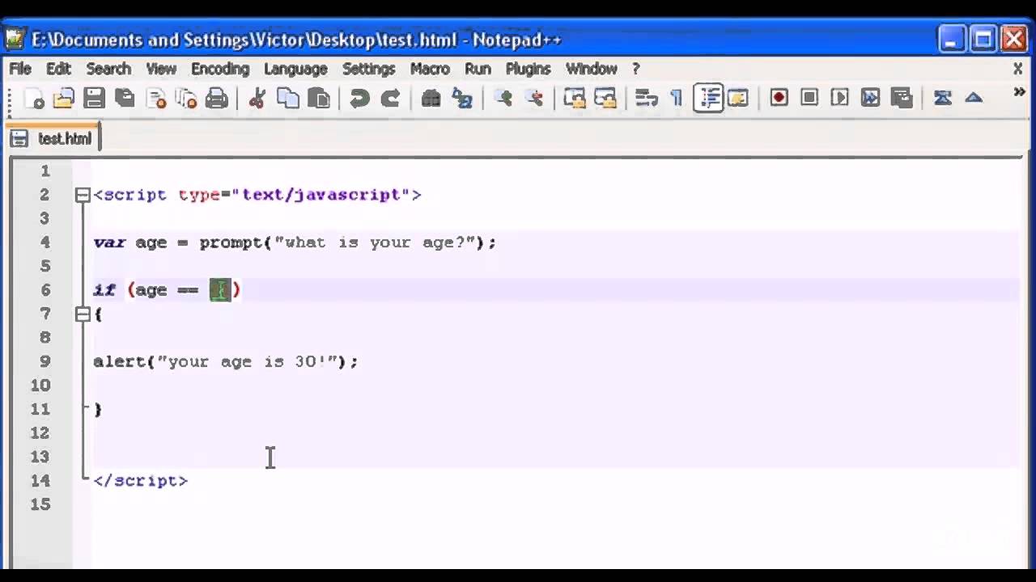Toggle the highlighted indent guide button
The height and width of the screenshot is (582, 1036).
tap(708, 99)
